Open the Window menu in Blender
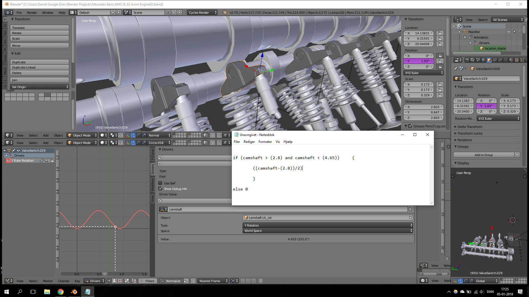 pyautogui.click(x=47, y=12)
